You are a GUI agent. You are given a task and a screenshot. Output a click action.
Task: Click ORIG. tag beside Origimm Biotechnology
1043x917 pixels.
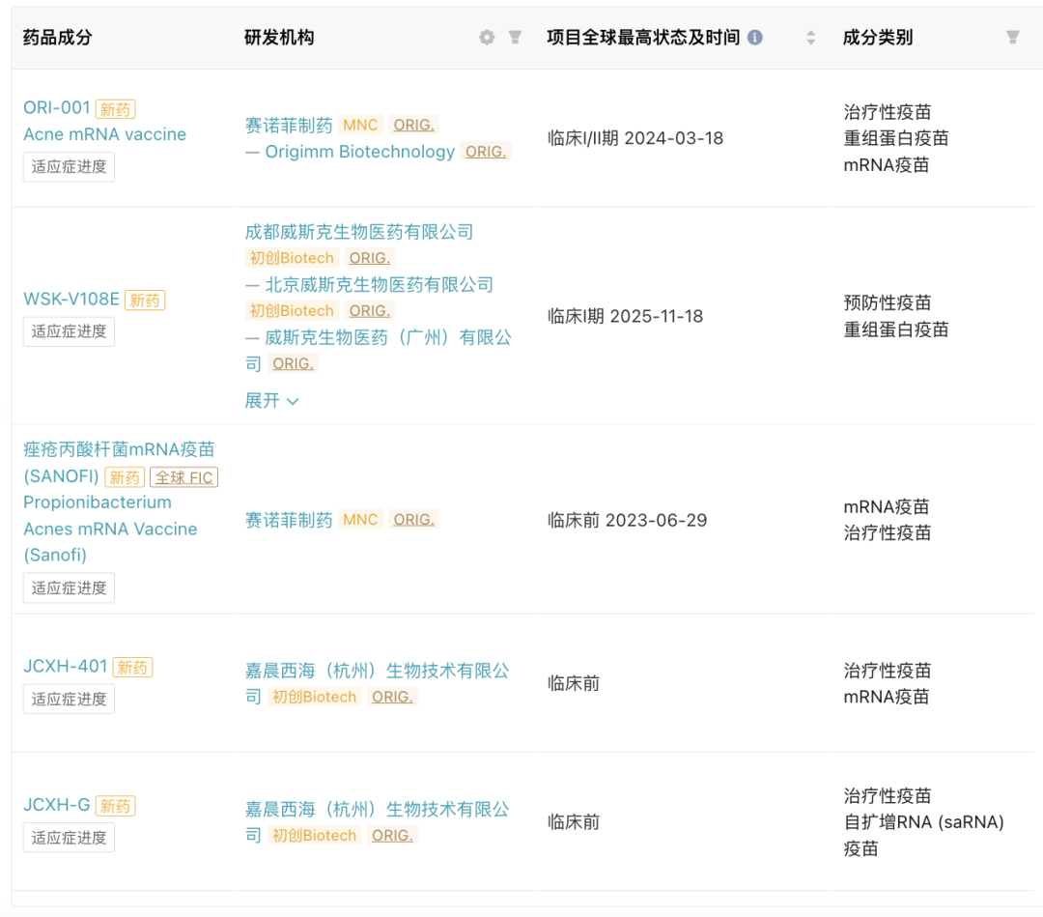486,152
